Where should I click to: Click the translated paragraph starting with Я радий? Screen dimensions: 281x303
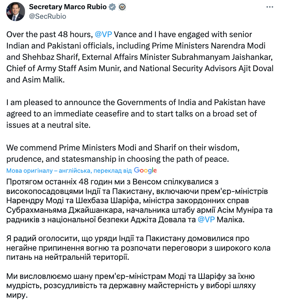[138, 248]
